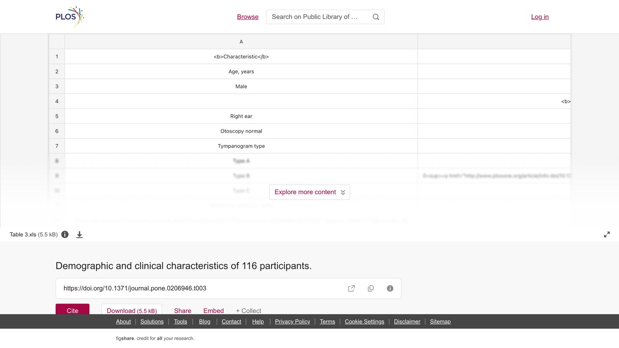Select the 'Male' cell
619x348 pixels.
click(241, 87)
